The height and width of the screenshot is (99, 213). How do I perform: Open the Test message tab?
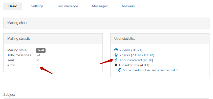point(68,6)
